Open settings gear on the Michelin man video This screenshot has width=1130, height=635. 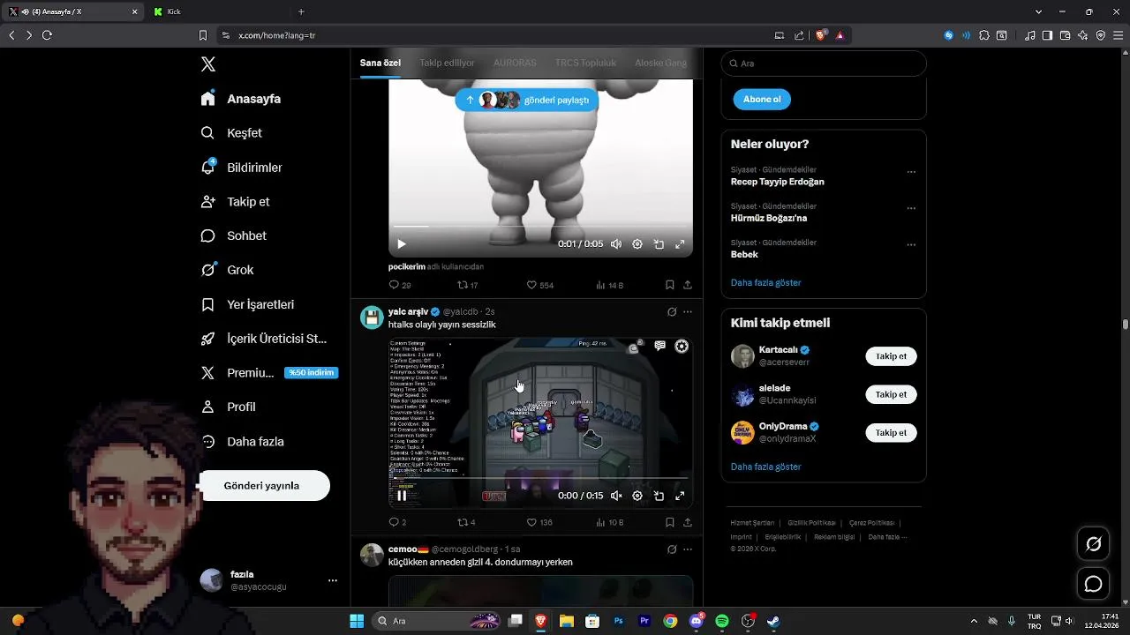pos(637,244)
